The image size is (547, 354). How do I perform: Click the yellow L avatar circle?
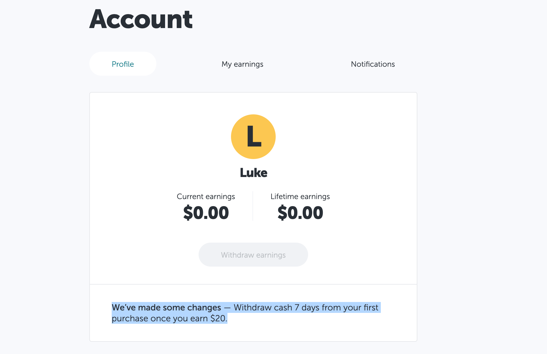coord(253,137)
